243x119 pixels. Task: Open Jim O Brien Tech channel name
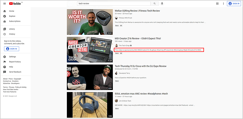tap(125, 101)
